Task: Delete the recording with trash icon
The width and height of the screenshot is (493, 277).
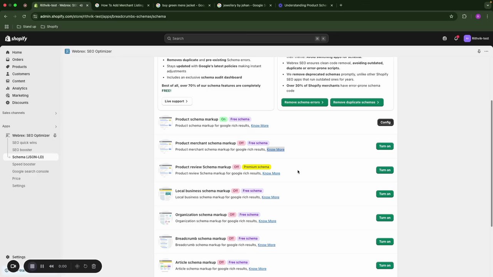Action: (94, 266)
